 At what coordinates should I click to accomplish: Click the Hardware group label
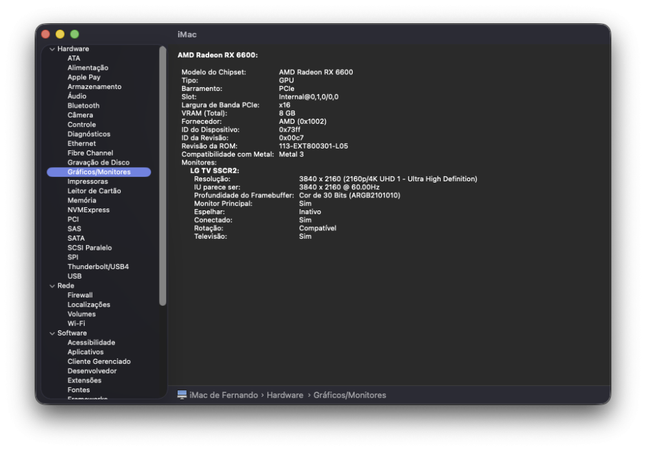[x=73, y=49]
